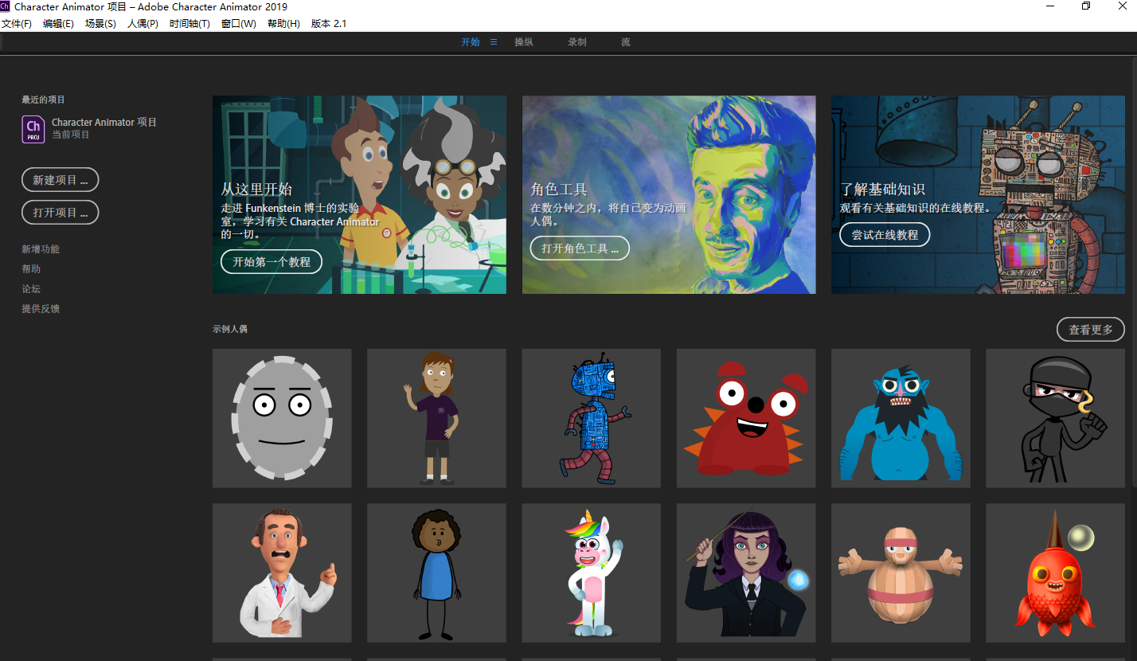Screen dimensions: 1137x661
Task: Open the 新增功能 link
Action: coord(41,248)
